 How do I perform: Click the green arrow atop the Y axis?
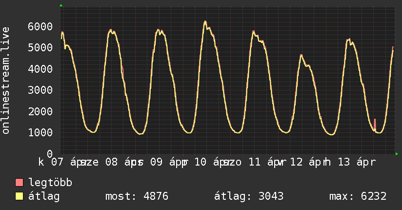[61, 5]
